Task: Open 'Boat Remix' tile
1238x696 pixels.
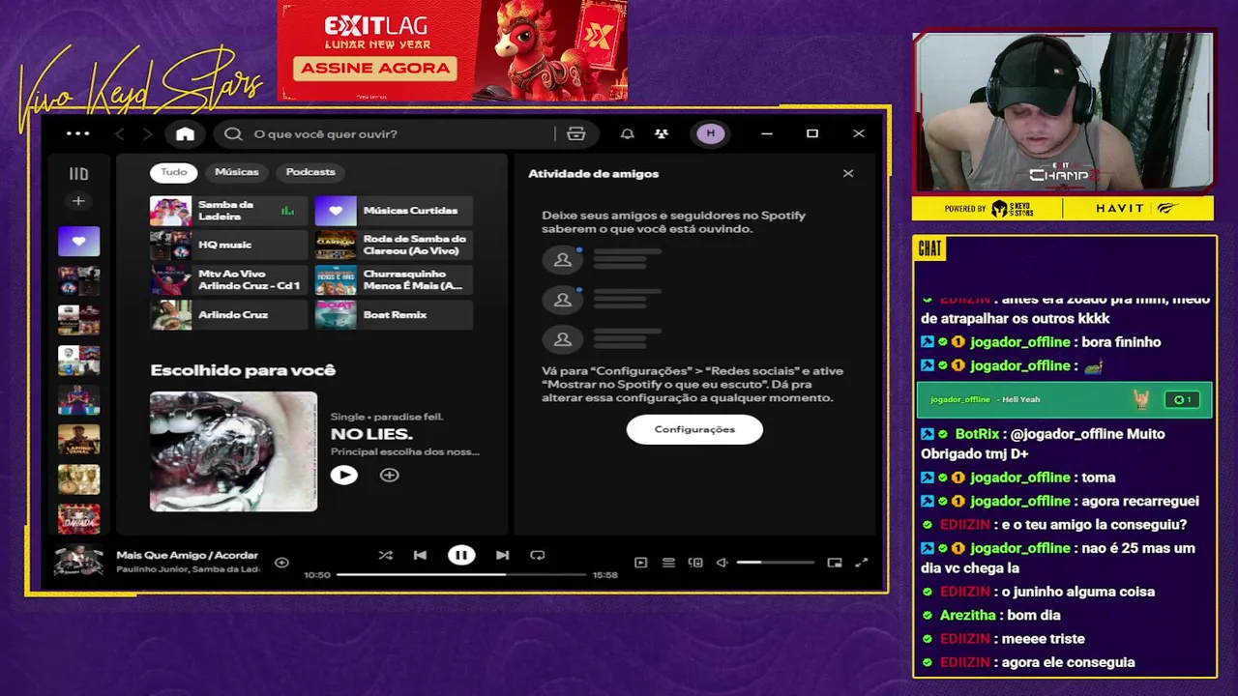Action: click(394, 315)
